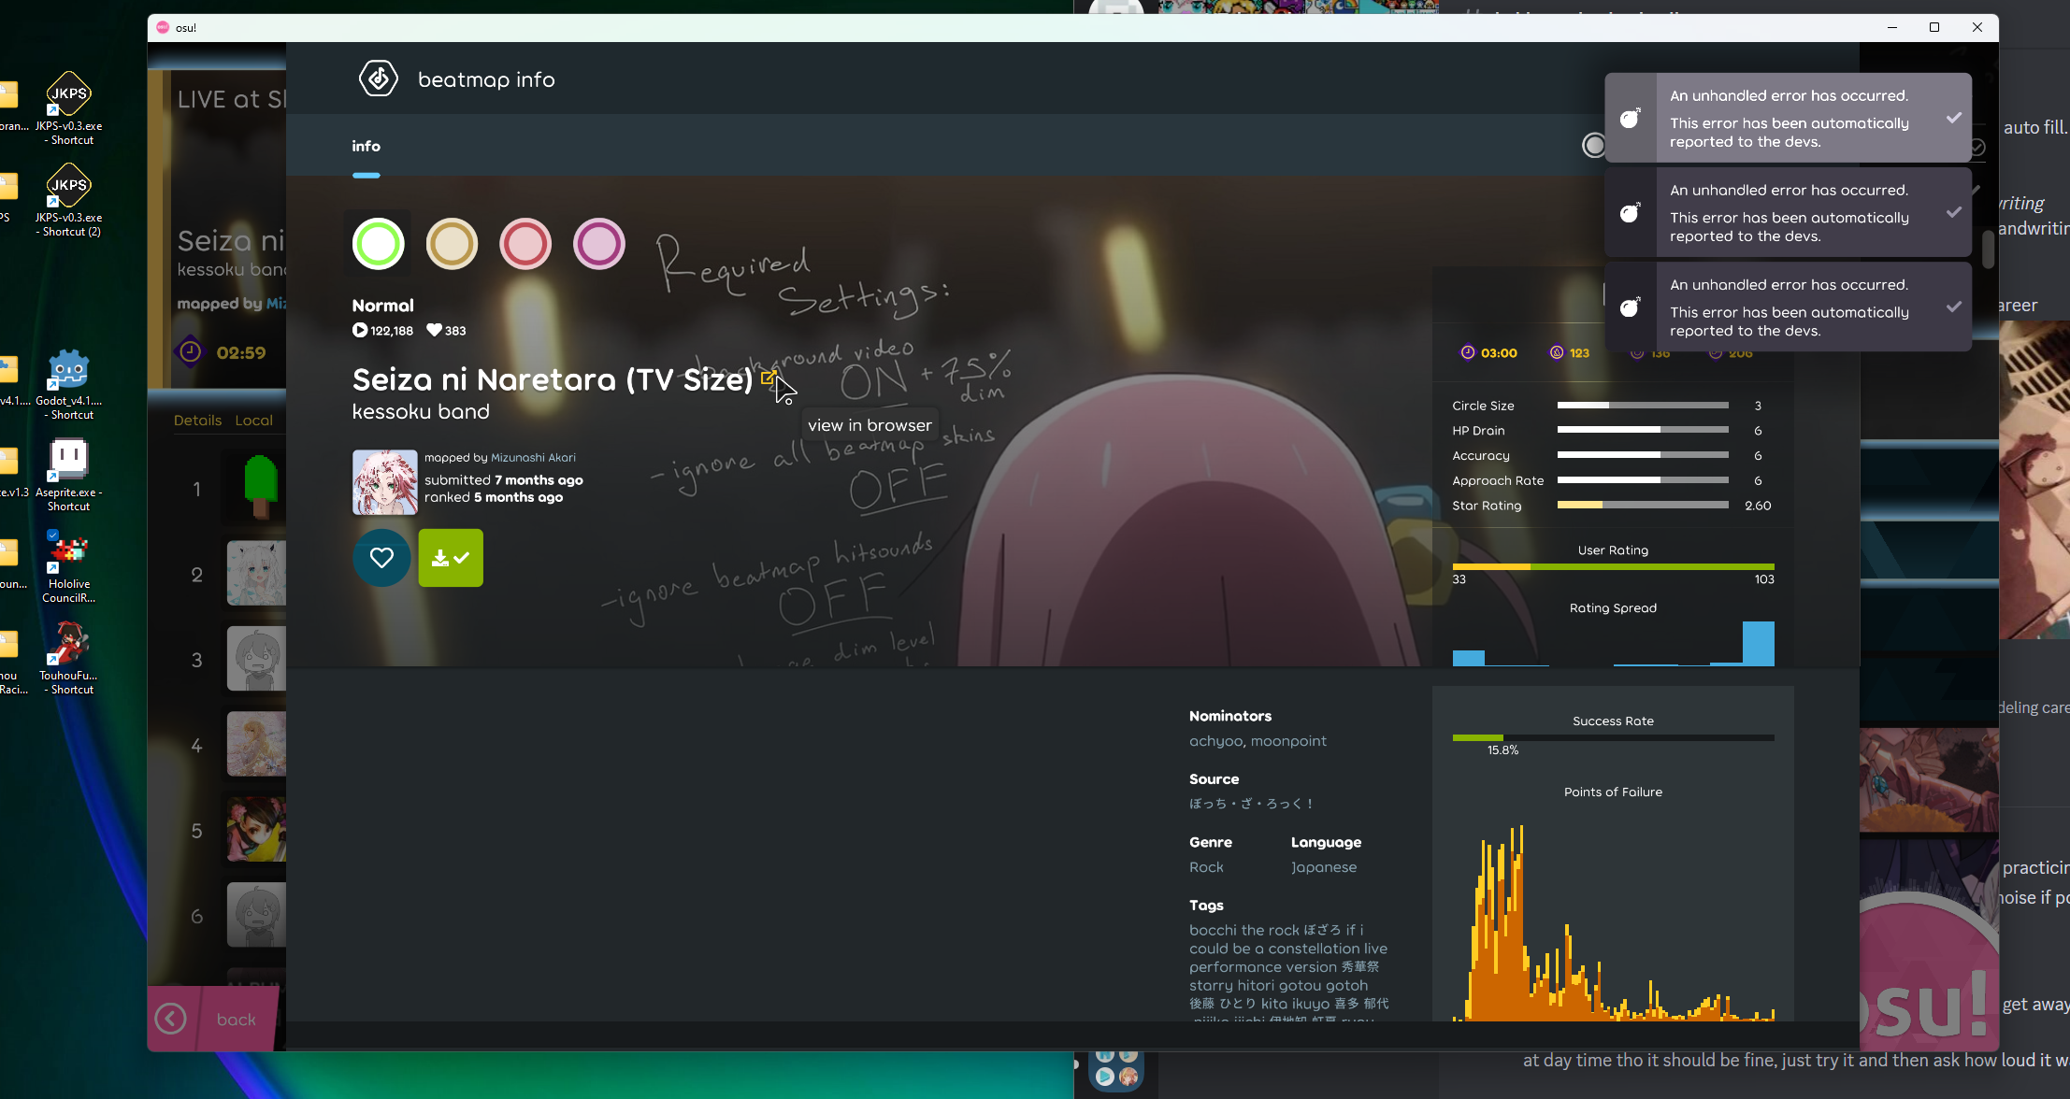The width and height of the screenshot is (2070, 1099).
Task: Select the purple fourth difficulty circle
Action: (598, 244)
